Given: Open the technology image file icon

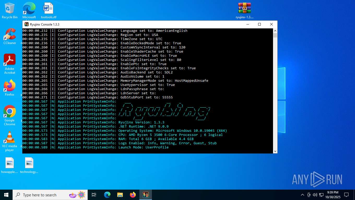Looking at the screenshot, I should coord(29,165).
